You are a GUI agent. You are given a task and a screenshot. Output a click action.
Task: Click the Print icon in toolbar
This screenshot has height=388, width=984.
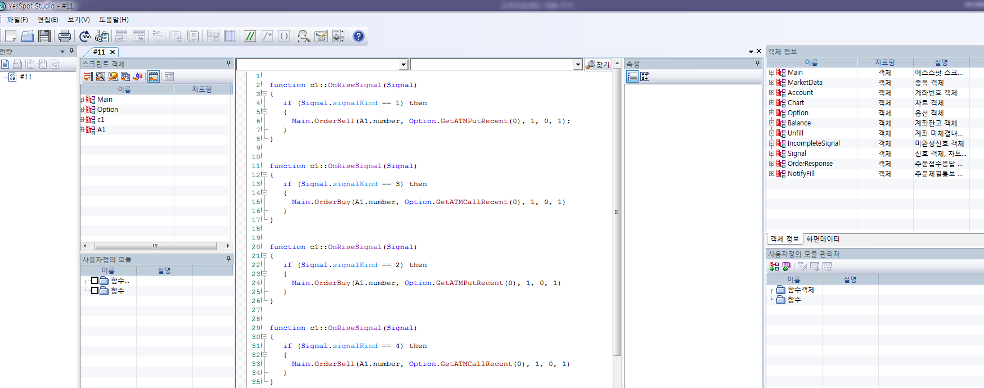65,37
